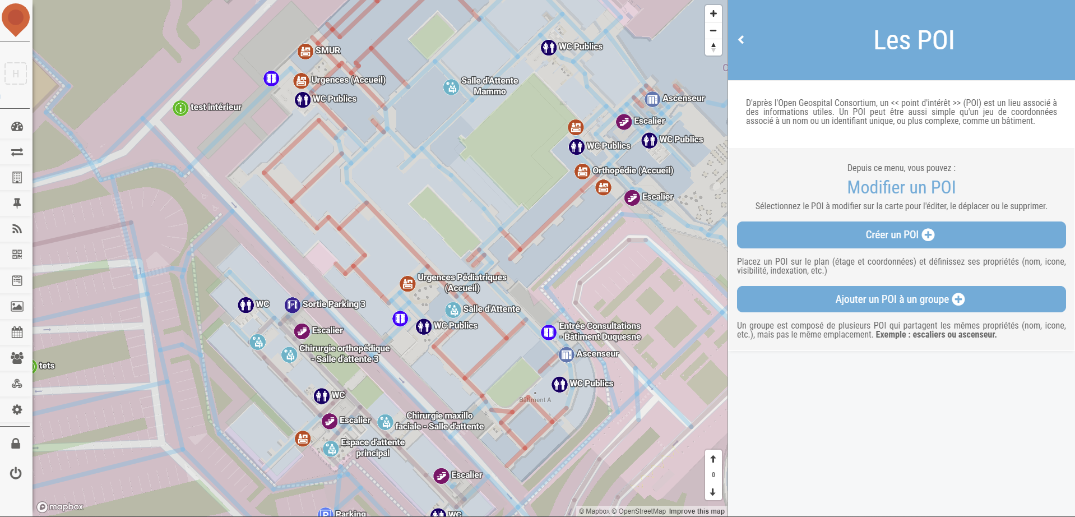Open the building icon in sidebar
Screen dimensions: 1075x517
coord(17,177)
